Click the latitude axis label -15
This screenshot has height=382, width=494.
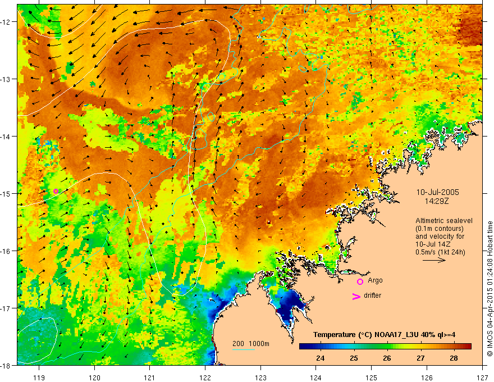pos(6,193)
